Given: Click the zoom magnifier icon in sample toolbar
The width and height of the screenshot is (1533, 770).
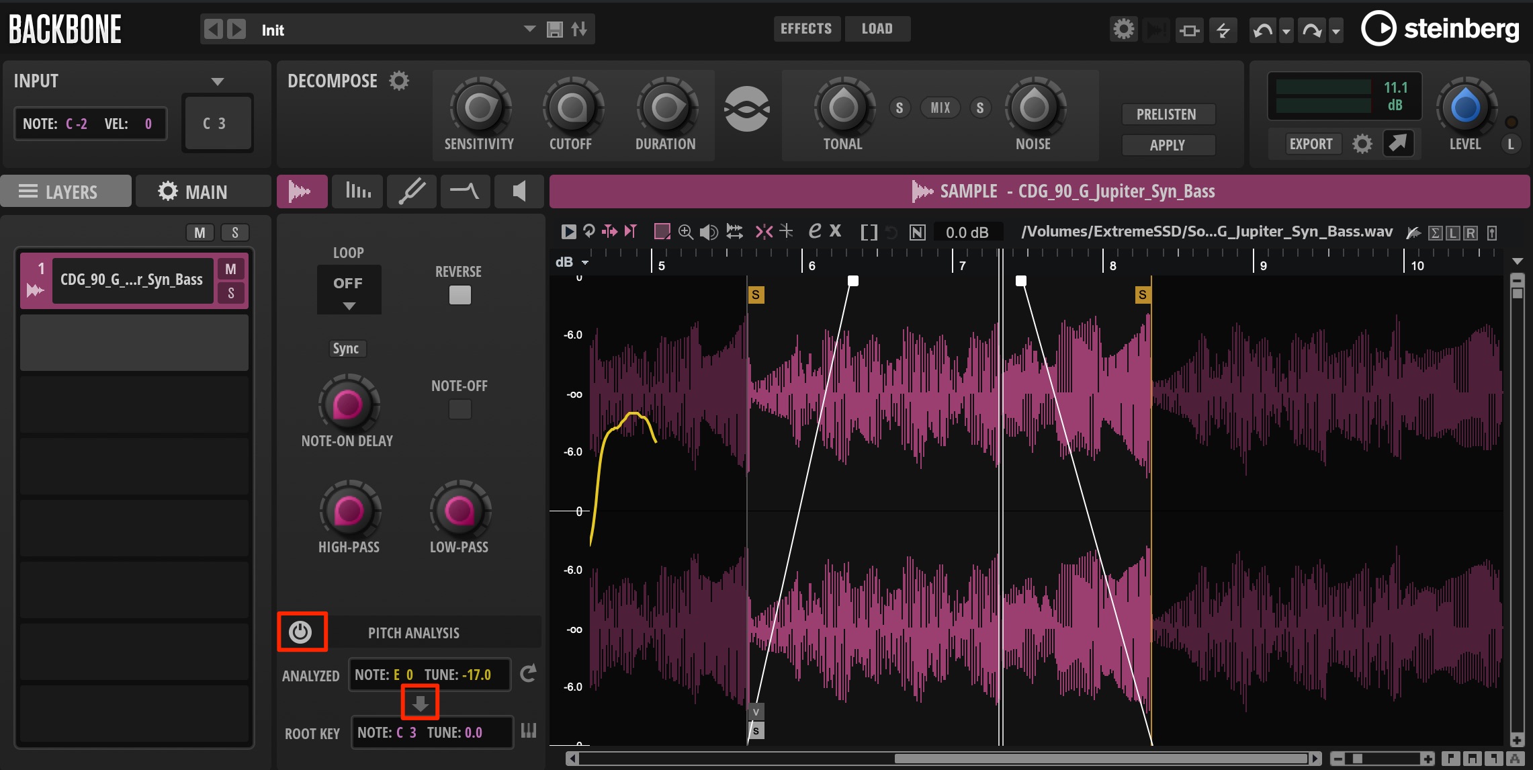Looking at the screenshot, I should click(x=686, y=232).
